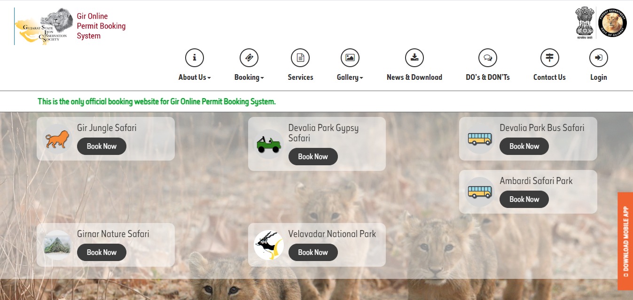This screenshot has width=633, height=300.
Task: Open the Services menu item
Action: tap(300, 77)
